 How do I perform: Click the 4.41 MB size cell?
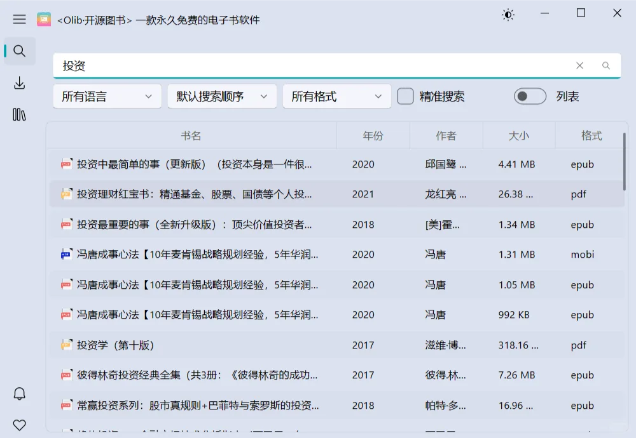point(516,164)
